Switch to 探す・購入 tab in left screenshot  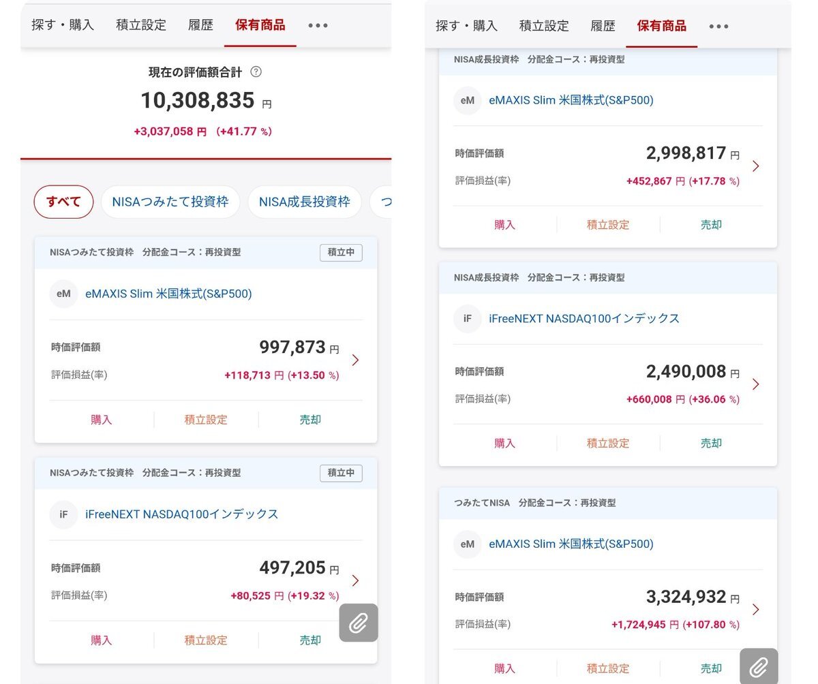[x=63, y=25]
